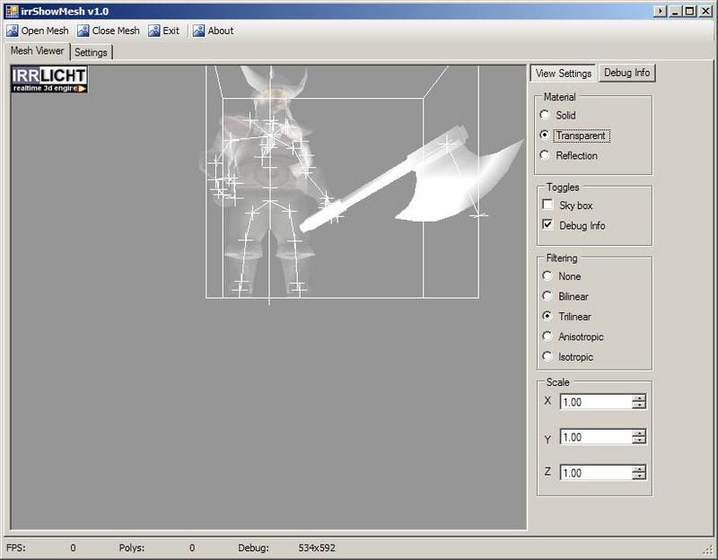Screen dimensions: 718x560
Task: Click the About toolbar icon
Action: tap(198, 31)
